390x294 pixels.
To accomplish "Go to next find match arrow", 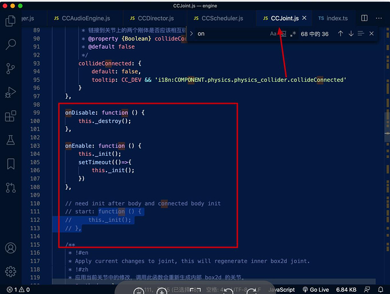I will pyautogui.click(x=351, y=34).
